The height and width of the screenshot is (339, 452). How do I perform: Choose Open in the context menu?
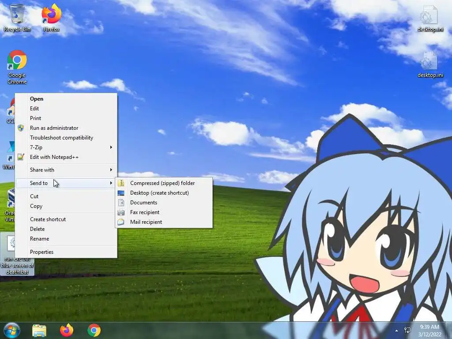[x=66, y=98]
